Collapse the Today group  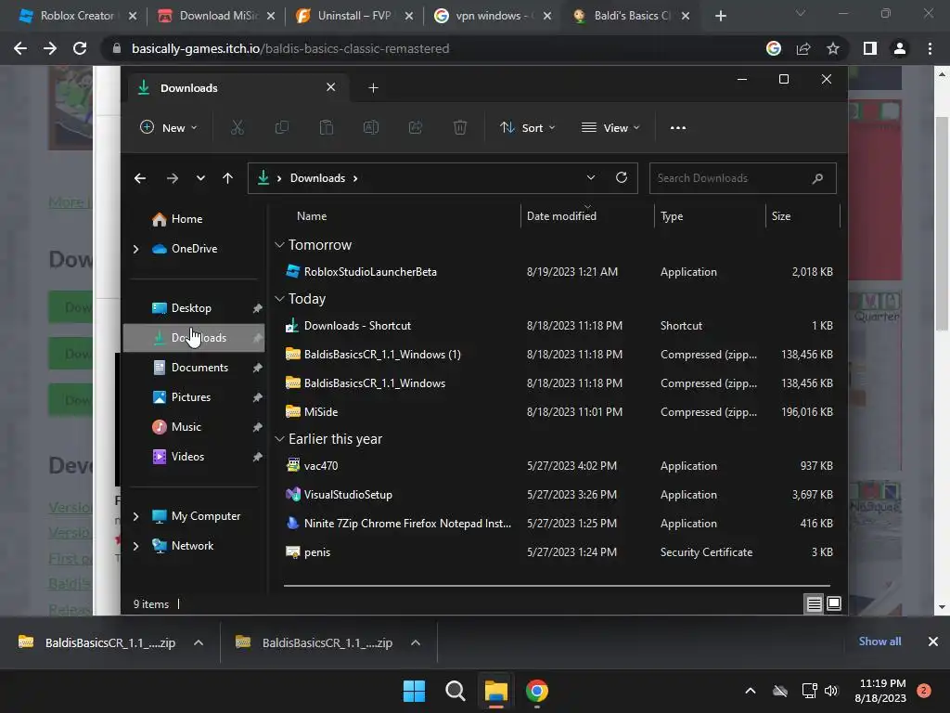pos(279,299)
